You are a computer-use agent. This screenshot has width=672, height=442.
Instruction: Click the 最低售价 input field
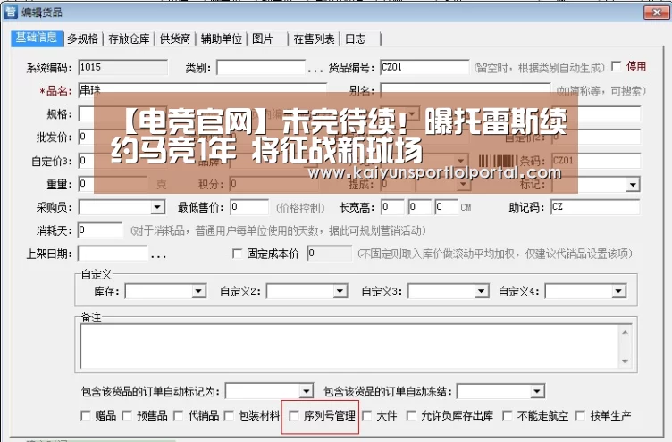[x=249, y=207]
